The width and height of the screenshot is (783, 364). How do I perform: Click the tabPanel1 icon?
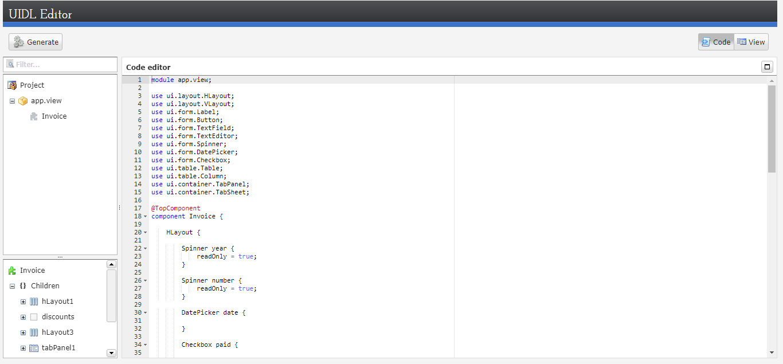tap(34, 348)
